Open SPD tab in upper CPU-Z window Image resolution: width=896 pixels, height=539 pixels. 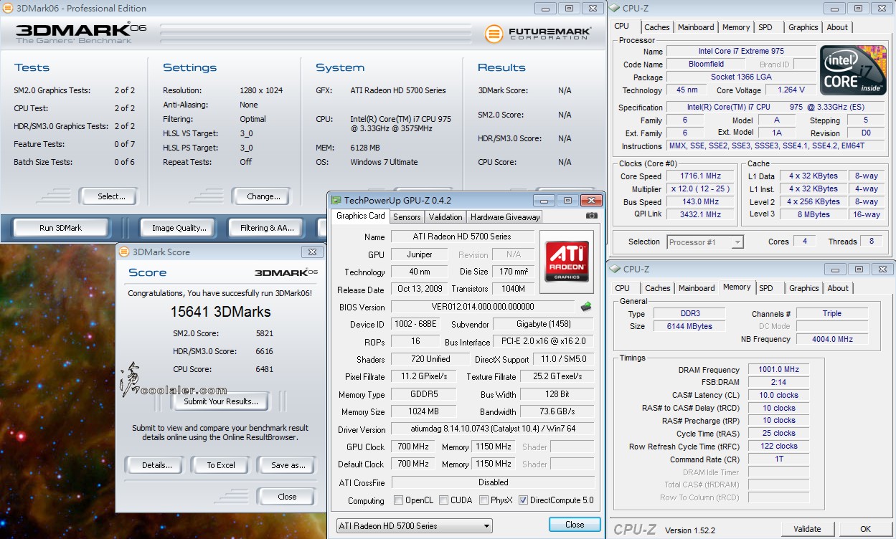point(765,27)
